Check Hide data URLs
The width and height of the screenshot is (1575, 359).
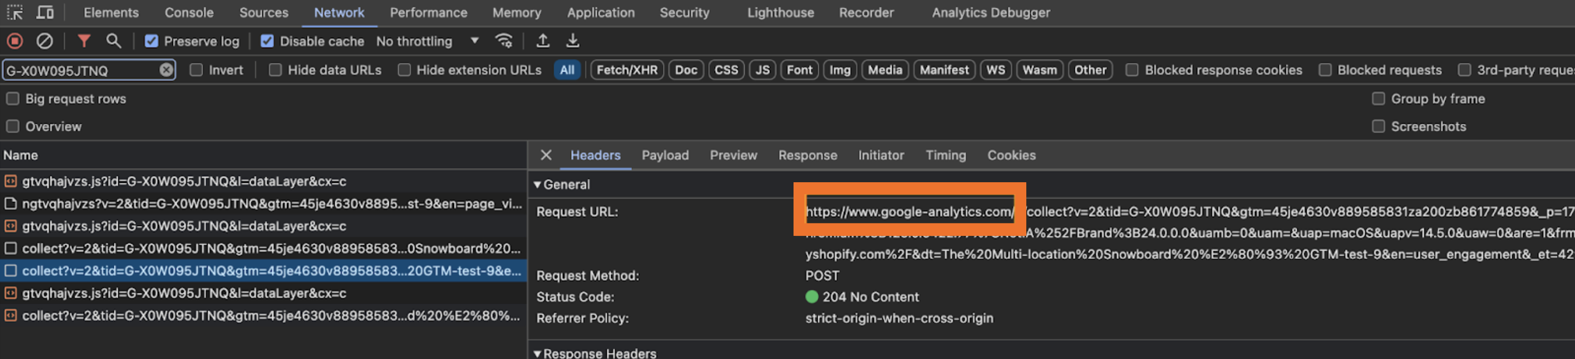click(x=275, y=70)
